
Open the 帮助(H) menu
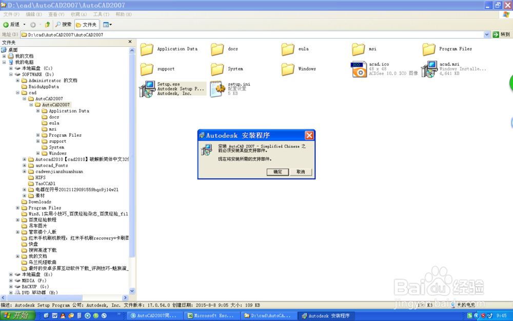[124, 14]
